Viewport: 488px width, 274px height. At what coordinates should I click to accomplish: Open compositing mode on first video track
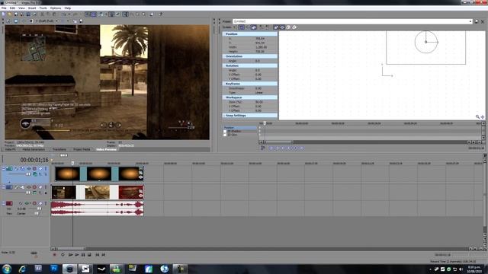[x=35, y=174]
